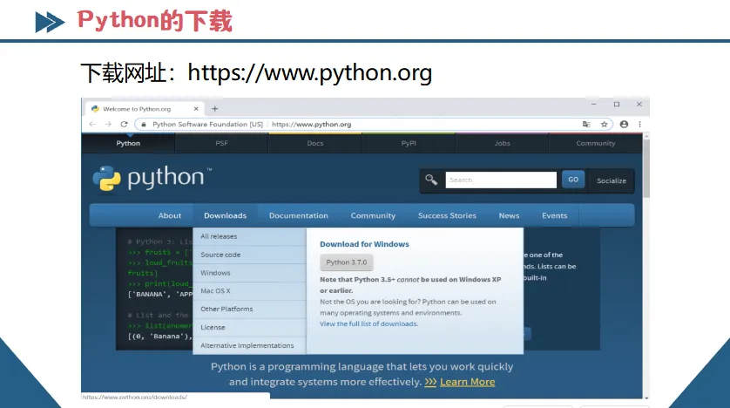
Task: Open a new tab with the plus icon
Action: 214,109
